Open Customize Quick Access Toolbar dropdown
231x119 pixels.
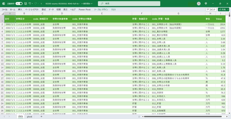pyautogui.click(x=41, y=4)
